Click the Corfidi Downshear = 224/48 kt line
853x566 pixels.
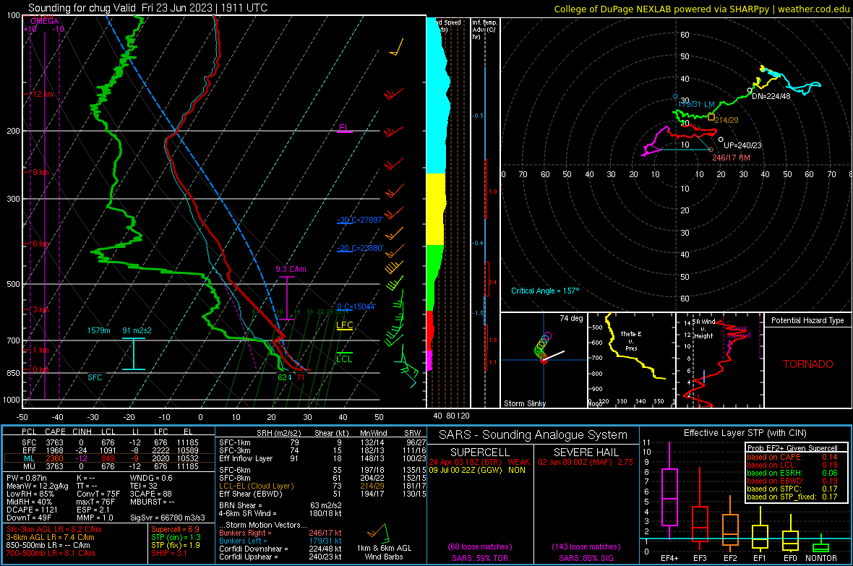(x=280, y=549)
